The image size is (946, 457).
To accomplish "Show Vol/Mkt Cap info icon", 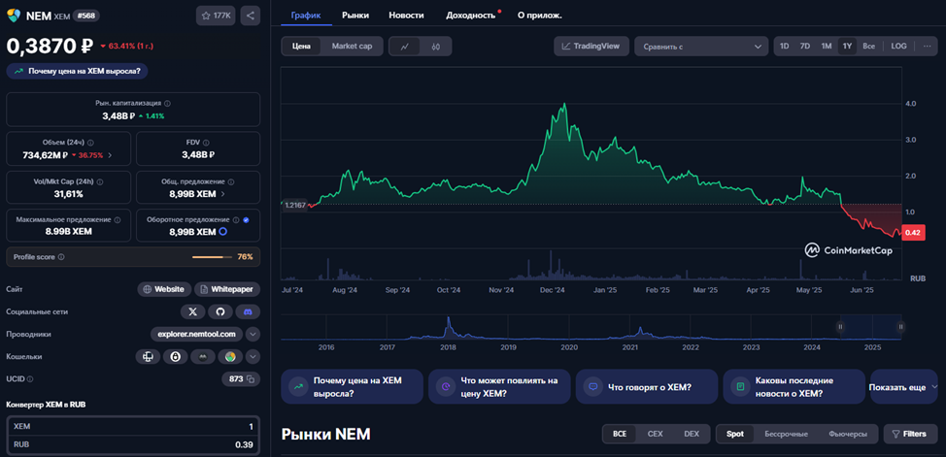I will [100, 181].
